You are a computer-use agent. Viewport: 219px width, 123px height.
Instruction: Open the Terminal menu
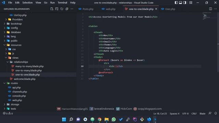62,3
